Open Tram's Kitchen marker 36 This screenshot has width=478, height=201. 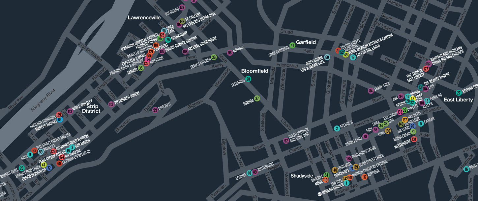pyautogui.click(x=214, y=57)
